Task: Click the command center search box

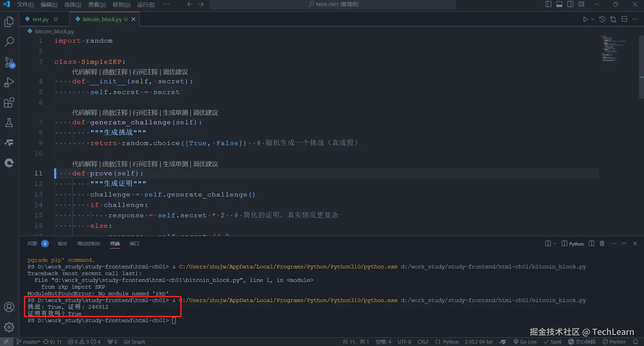Action: (x=333, y=4)
